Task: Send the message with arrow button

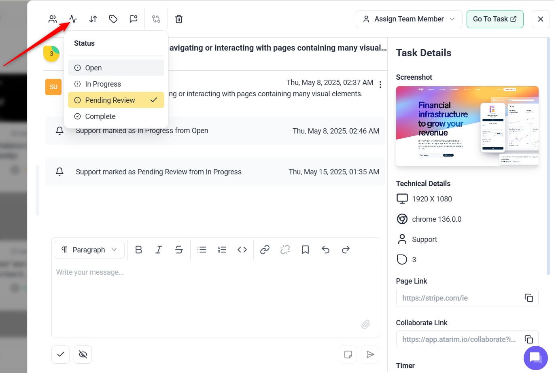Action: click(370, 354)
